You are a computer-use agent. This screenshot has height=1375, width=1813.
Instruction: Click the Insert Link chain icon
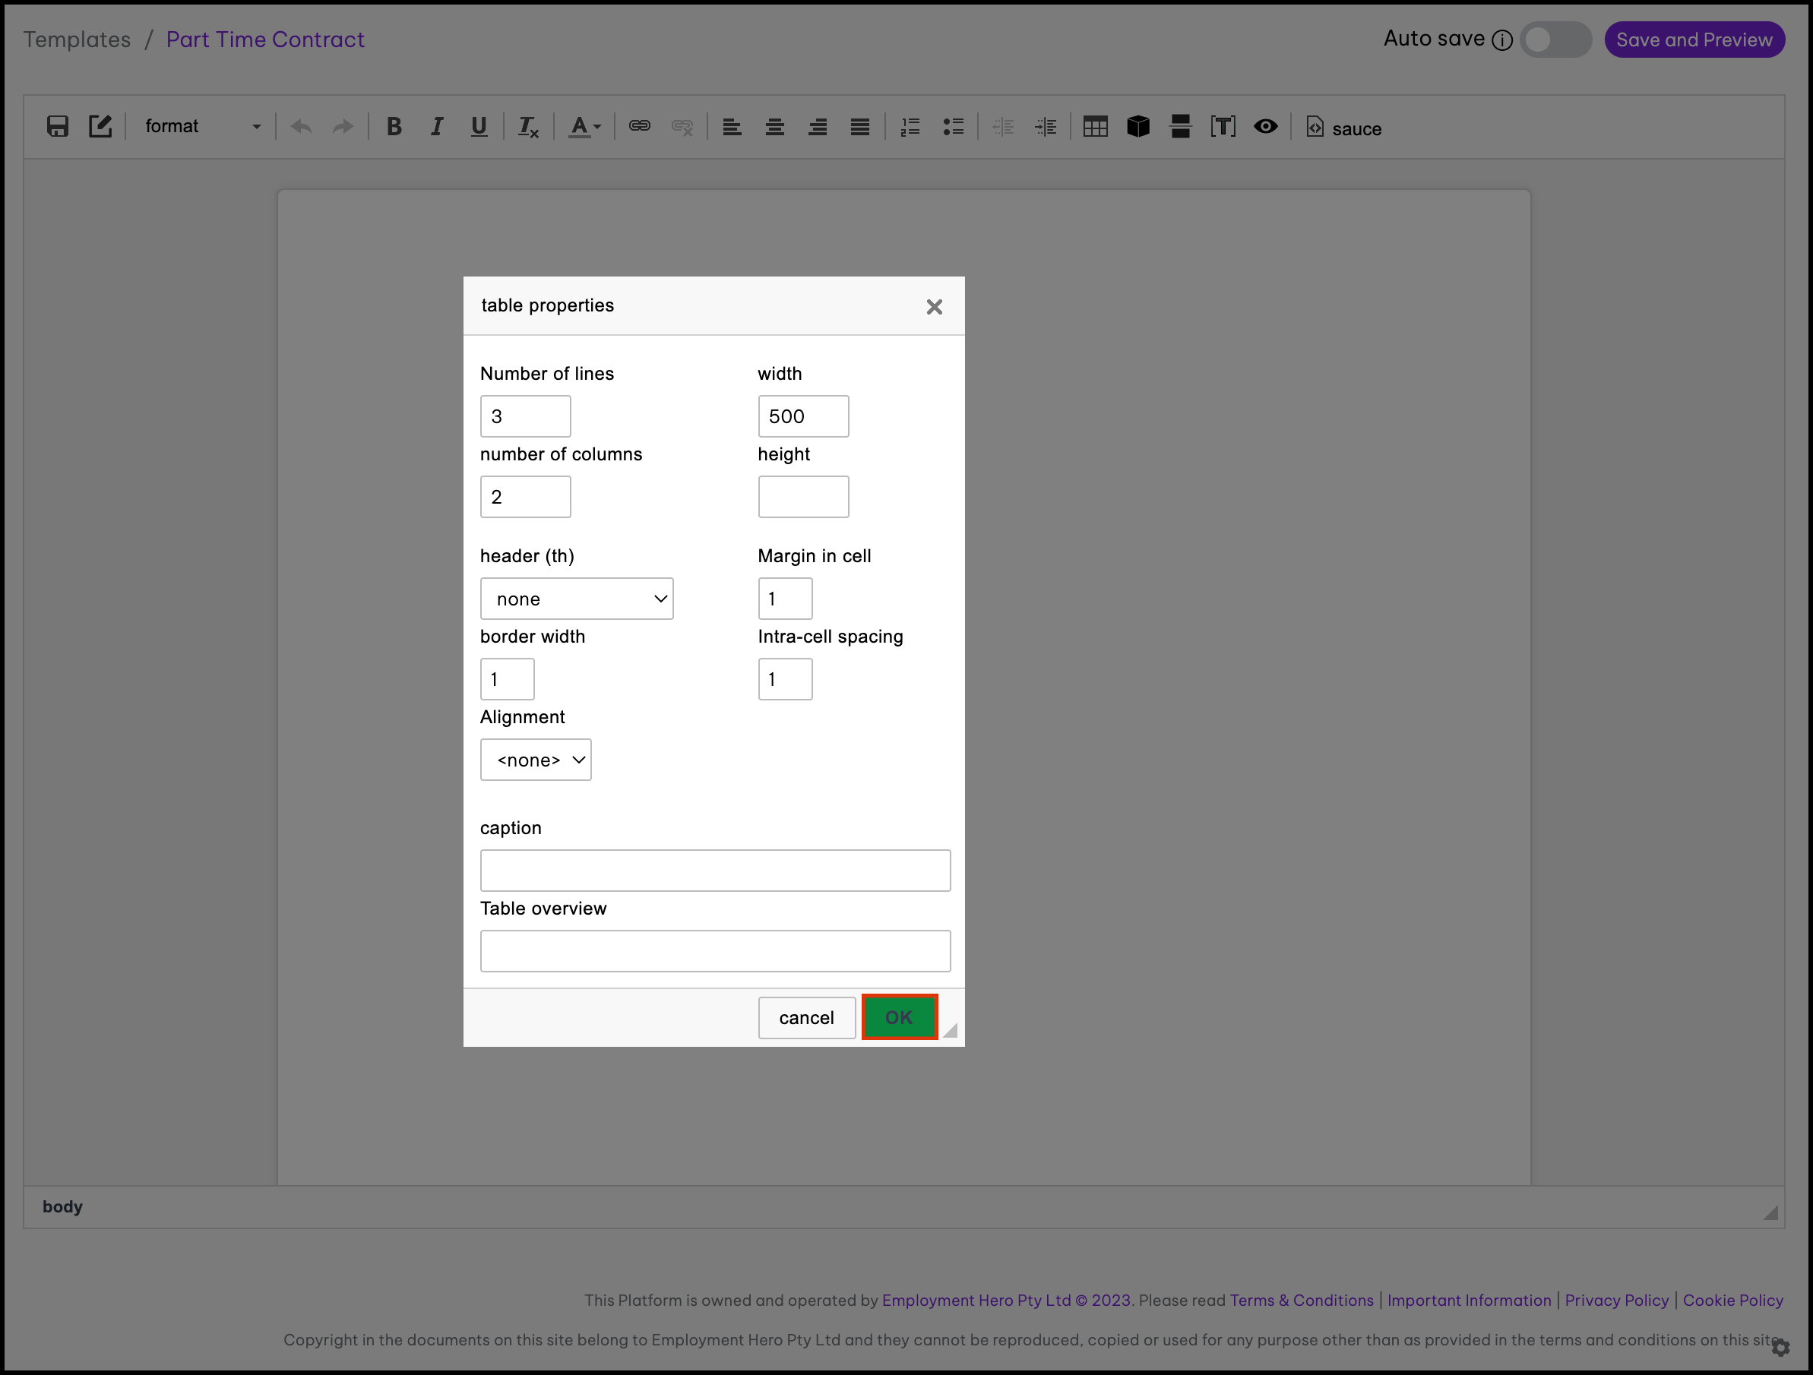(x=639, y=126)
